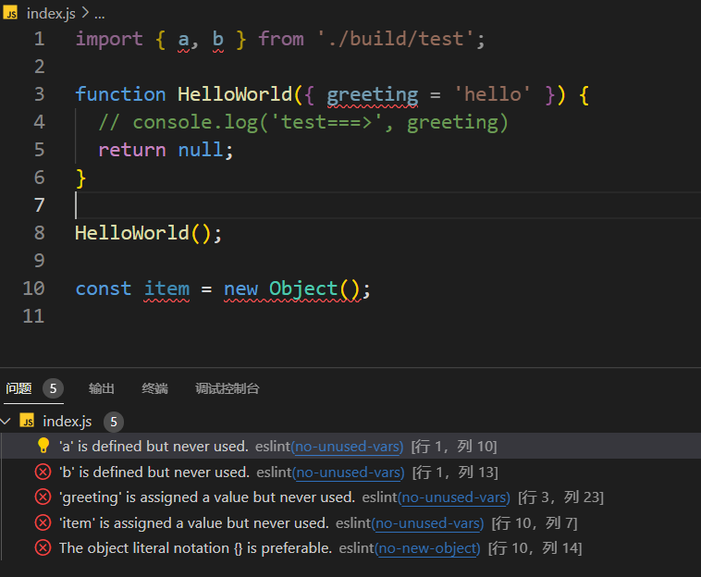This screenshot has width=701, height=577.
Task: Click the error icon beside 'greeting' problem
Action: [43, 497]
